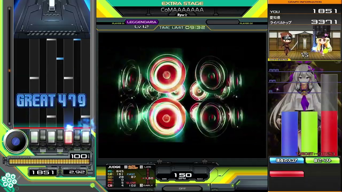Click the 愛知県 prefecture label
The width and height of the screenshot is (342, 192).
click(275, 18)
